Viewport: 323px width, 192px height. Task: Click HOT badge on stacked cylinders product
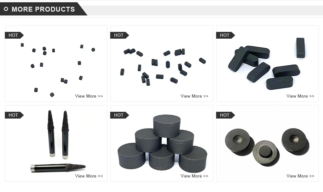120,115
